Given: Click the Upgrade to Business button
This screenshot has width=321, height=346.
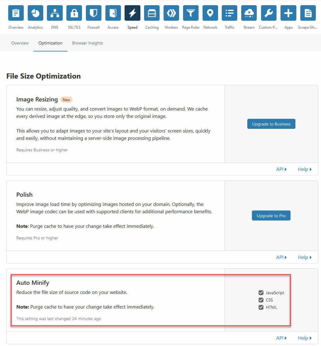Looking at the screenshot, I should pyautogui.click(x=271, y=124).
